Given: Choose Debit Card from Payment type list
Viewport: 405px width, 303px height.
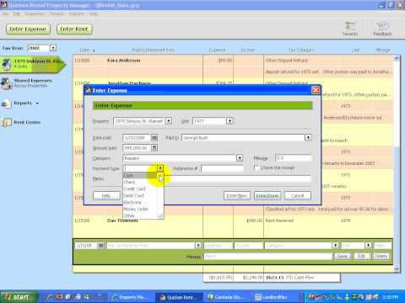Looking at the screenshot, I should tap(141, 195).
